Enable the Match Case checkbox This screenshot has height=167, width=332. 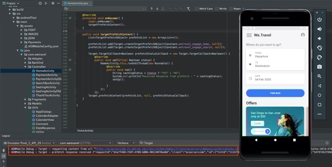pos(197,9)
